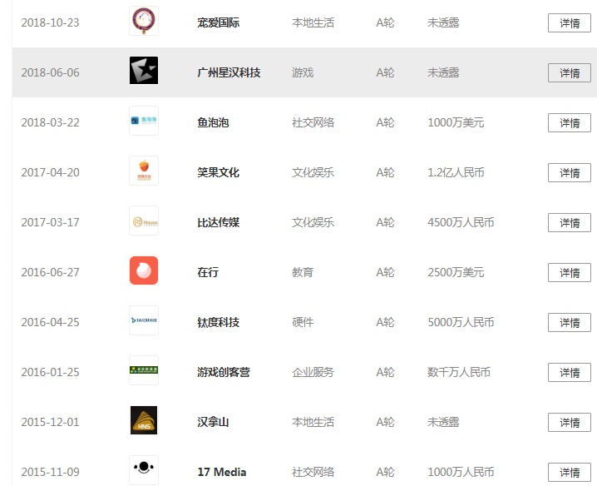597x486 pixels.
Task: Click 文化娱乐 category in 笑果文化 row
Action: (313, 172)
